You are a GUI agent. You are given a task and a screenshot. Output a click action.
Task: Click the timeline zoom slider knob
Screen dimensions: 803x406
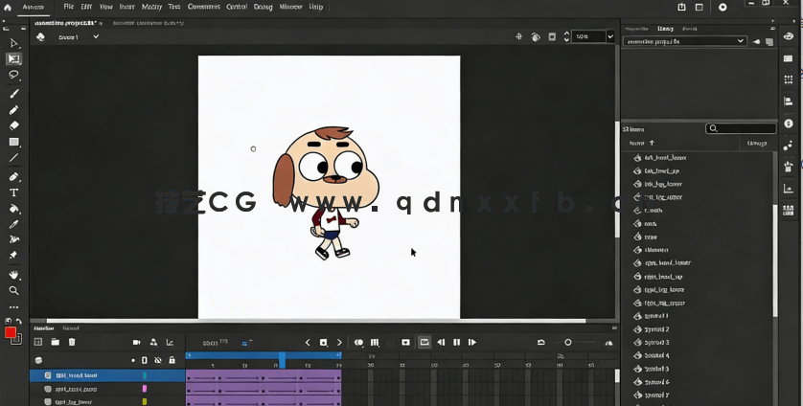(568, 342)
